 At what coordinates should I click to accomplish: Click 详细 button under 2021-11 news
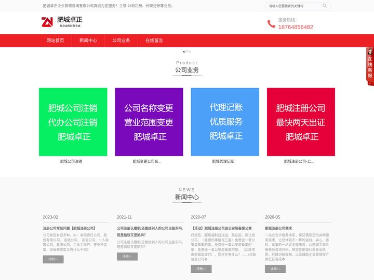(127, 257)
